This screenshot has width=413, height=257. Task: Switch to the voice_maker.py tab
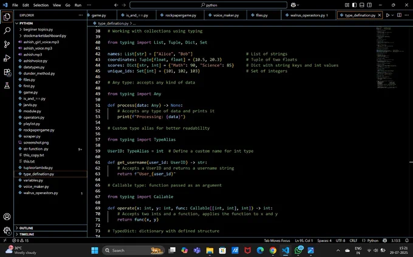226,15
